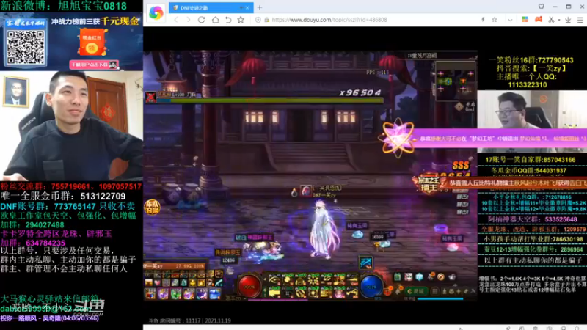Open the browser hamburger menu

click(580, 20)
